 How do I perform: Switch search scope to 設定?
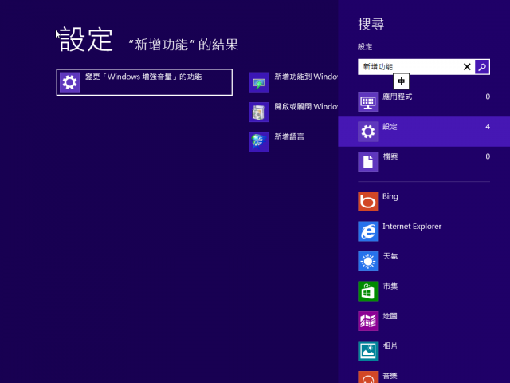pos(424,132)
